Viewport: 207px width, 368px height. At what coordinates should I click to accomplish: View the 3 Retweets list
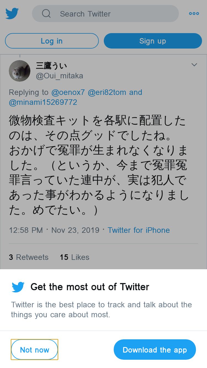29,257
